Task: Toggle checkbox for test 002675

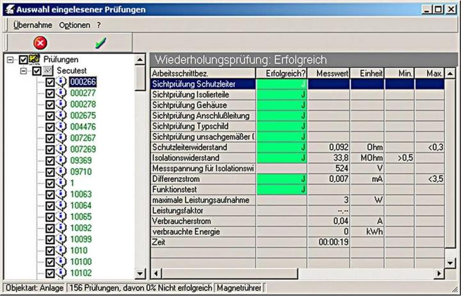Action: [50, 116]
